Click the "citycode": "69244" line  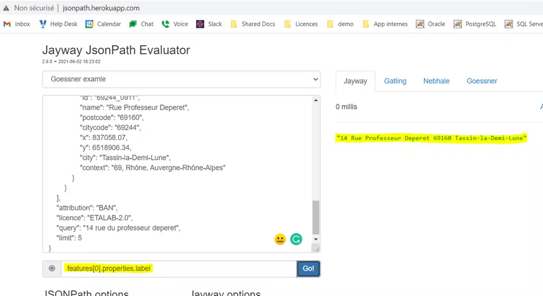[x=110, y=127]
